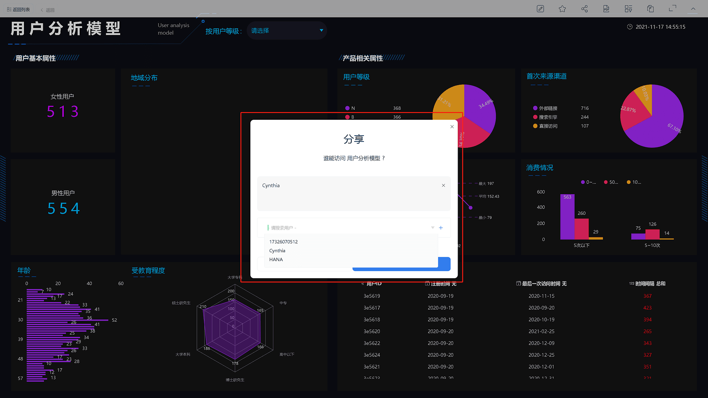Screen dimensions: 708x398
Task: Click the dashboard layout icon
Action: point(629,8)
